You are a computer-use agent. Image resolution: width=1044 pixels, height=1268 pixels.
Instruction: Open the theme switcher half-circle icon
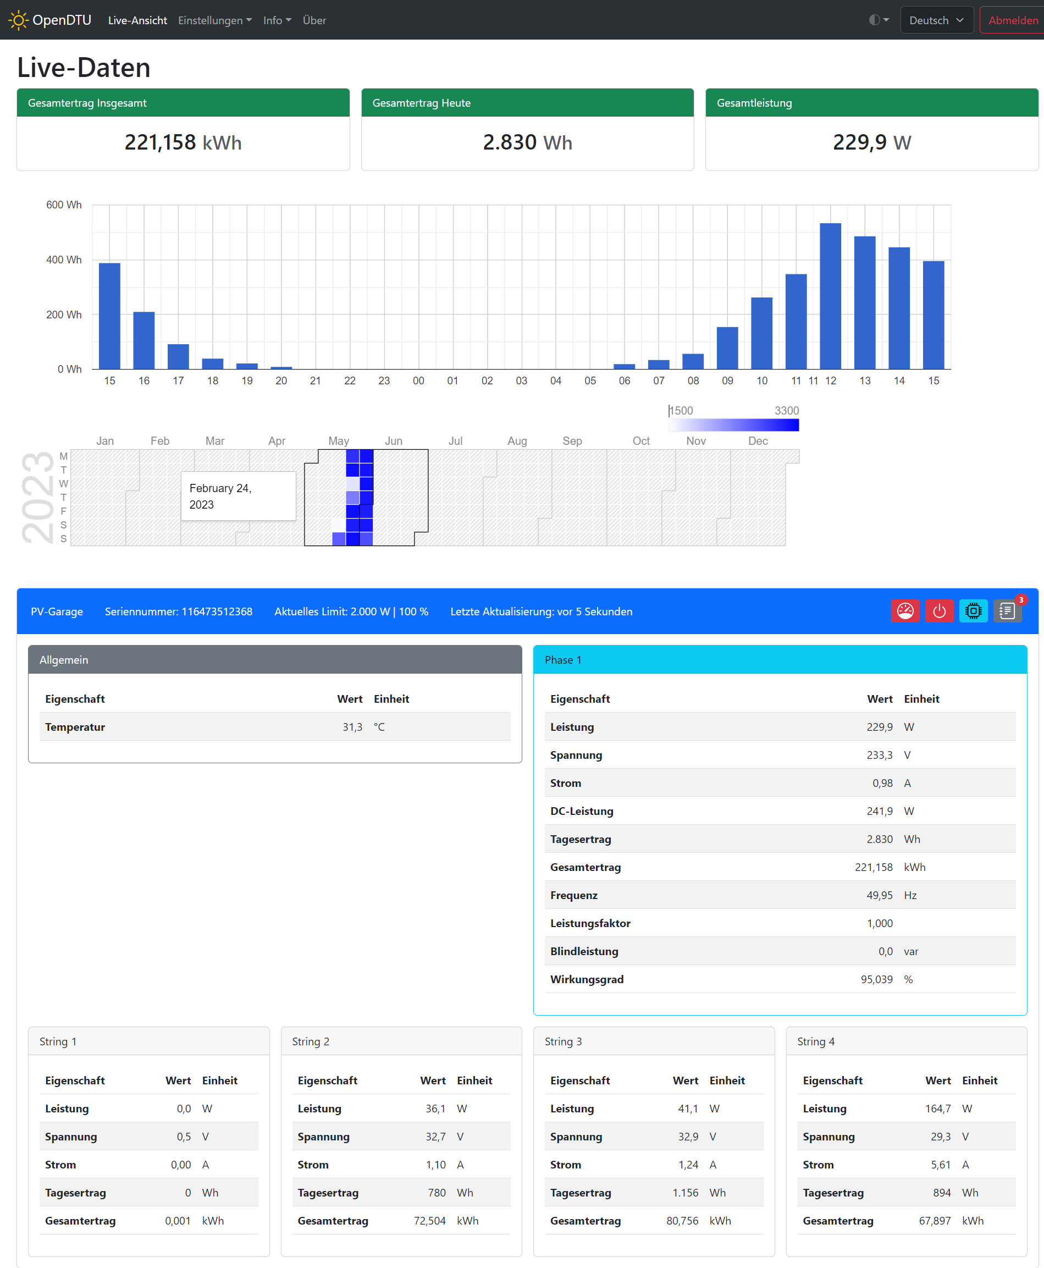pyautogui.click(x=878, y=20)
